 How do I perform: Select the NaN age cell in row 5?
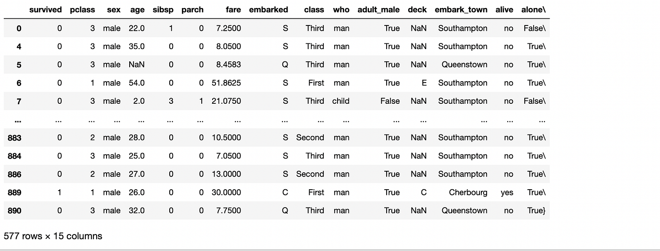click(137, 65)
